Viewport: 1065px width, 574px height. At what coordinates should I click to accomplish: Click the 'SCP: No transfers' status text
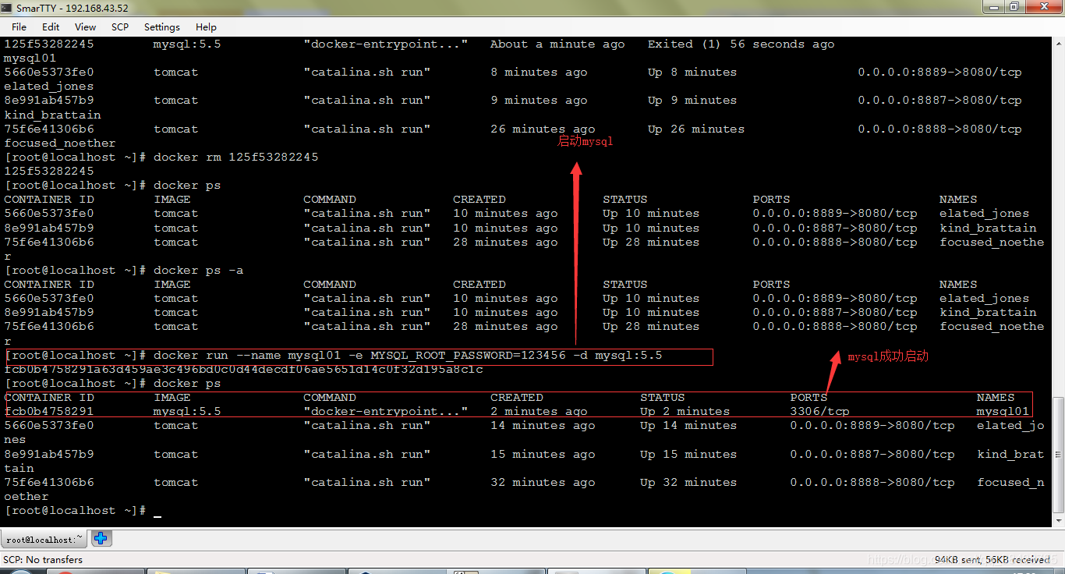tap(43, 559)
